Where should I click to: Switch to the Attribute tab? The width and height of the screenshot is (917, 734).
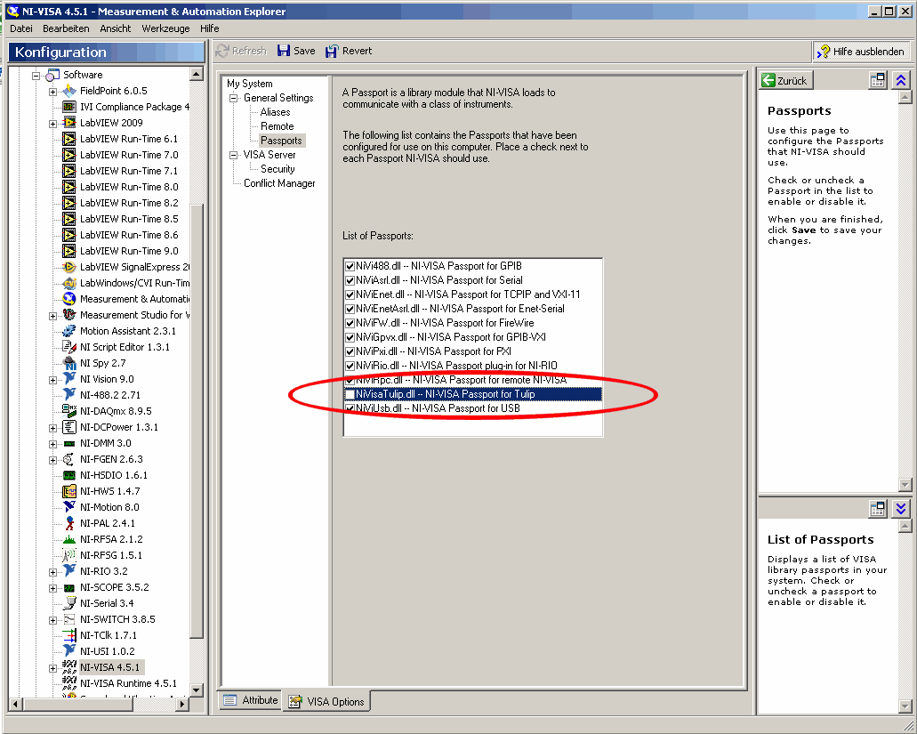click(251, 700)
